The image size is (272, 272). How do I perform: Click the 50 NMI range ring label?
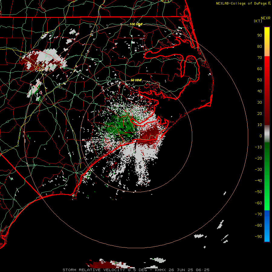(x=136, y=80)
